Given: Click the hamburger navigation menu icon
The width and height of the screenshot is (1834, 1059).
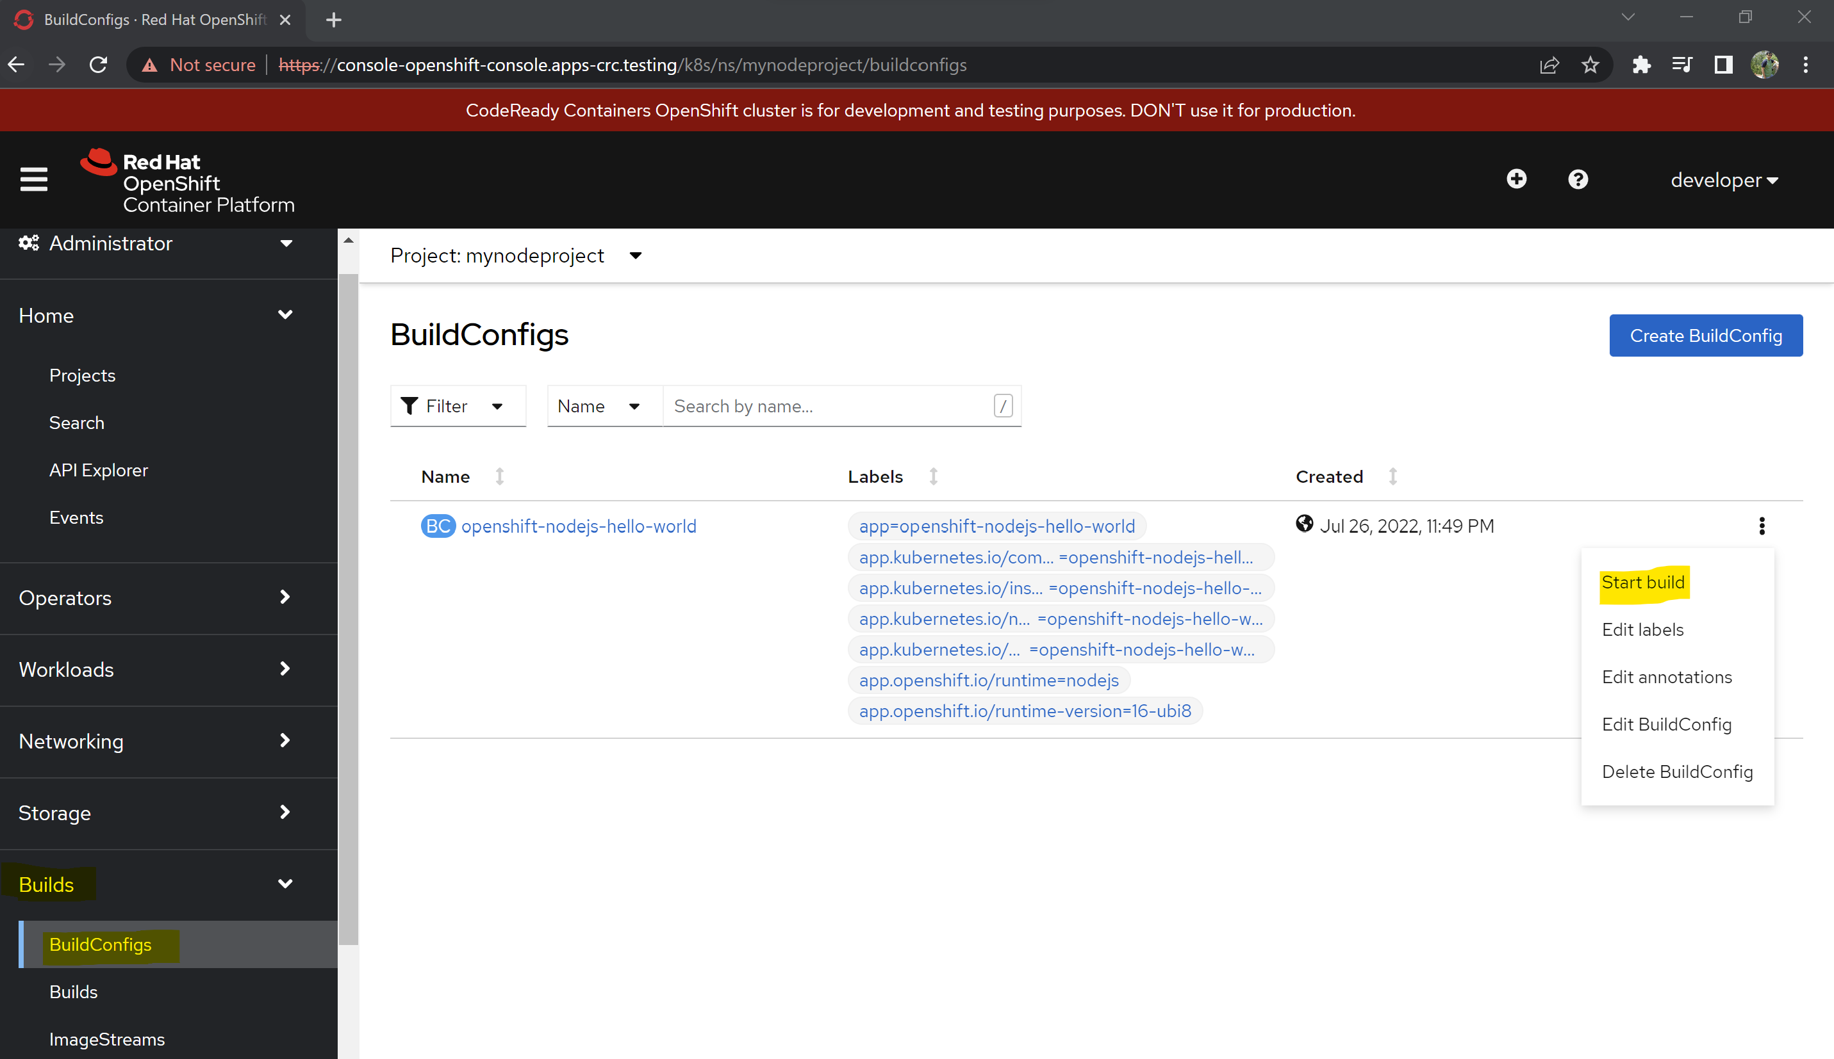Looking at the screenshot, I should click(33, 179).
